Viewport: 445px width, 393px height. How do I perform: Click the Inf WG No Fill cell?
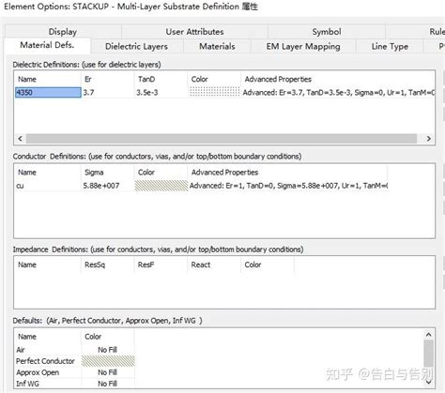107,384
